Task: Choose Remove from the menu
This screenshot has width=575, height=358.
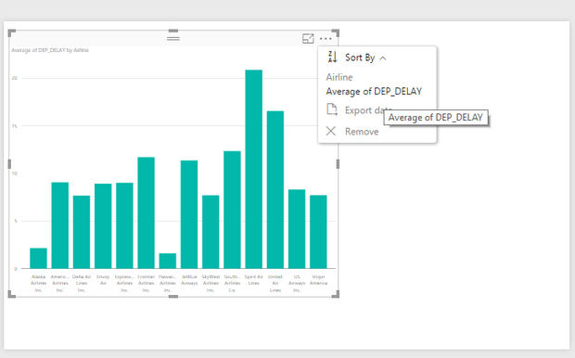Action: click(352, 132)
